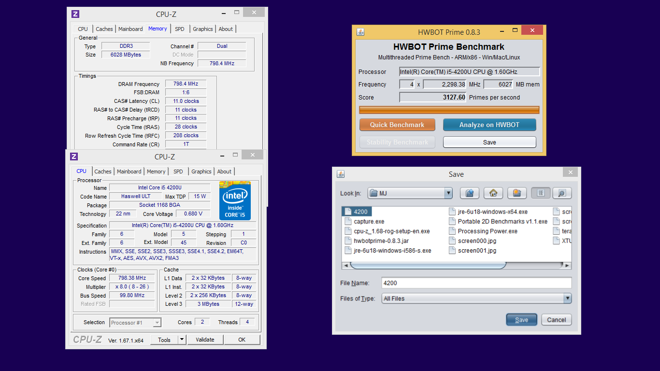Click the folder icon in the Look In box
The height and width of the screenshot is (371, 660).
click(x=373, y=193)
